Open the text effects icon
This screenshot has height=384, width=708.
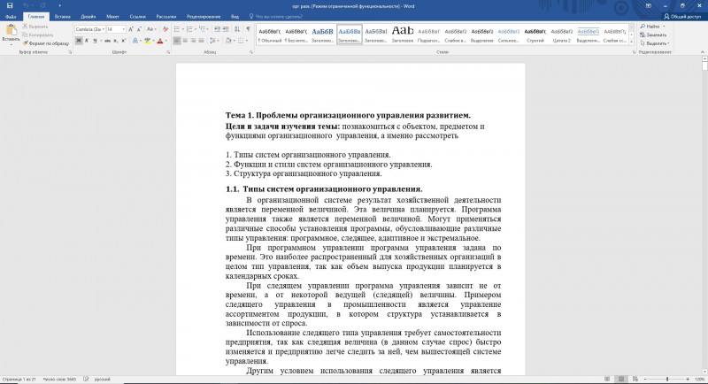coord(135,41)
